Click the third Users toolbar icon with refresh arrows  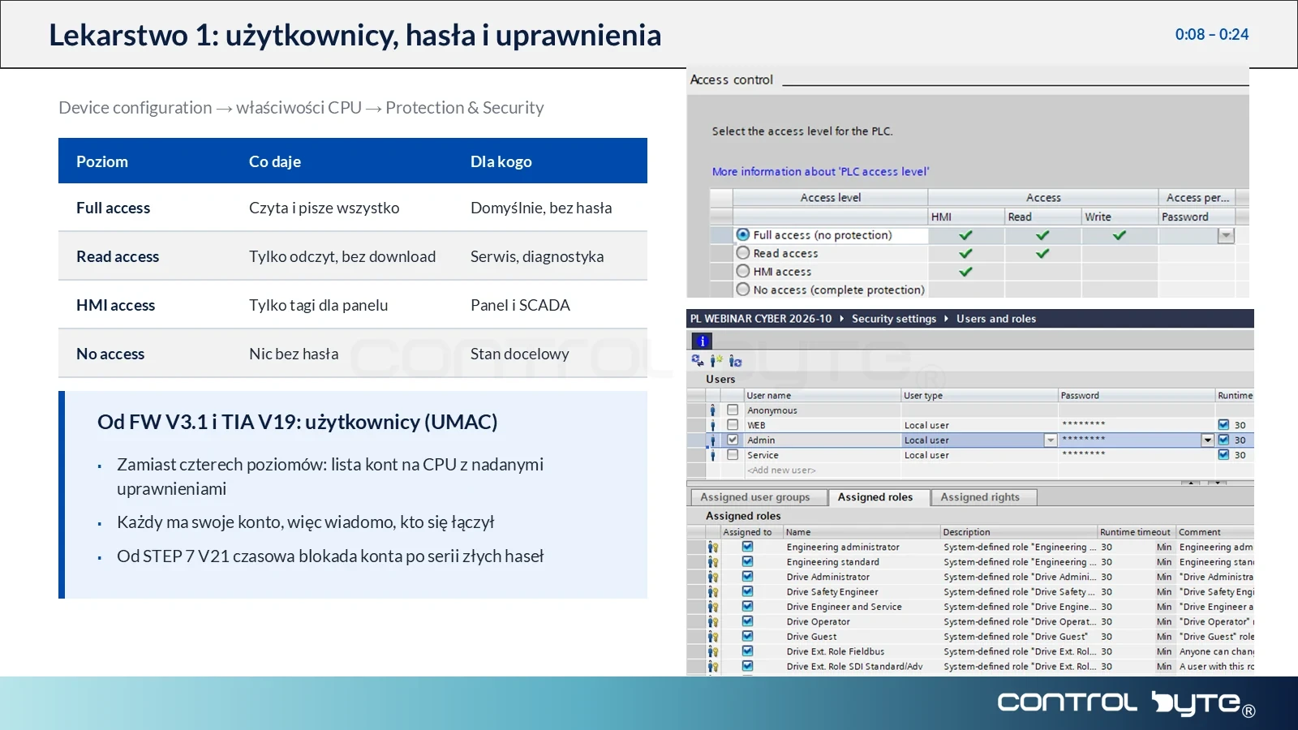click(x=735, y=361)
